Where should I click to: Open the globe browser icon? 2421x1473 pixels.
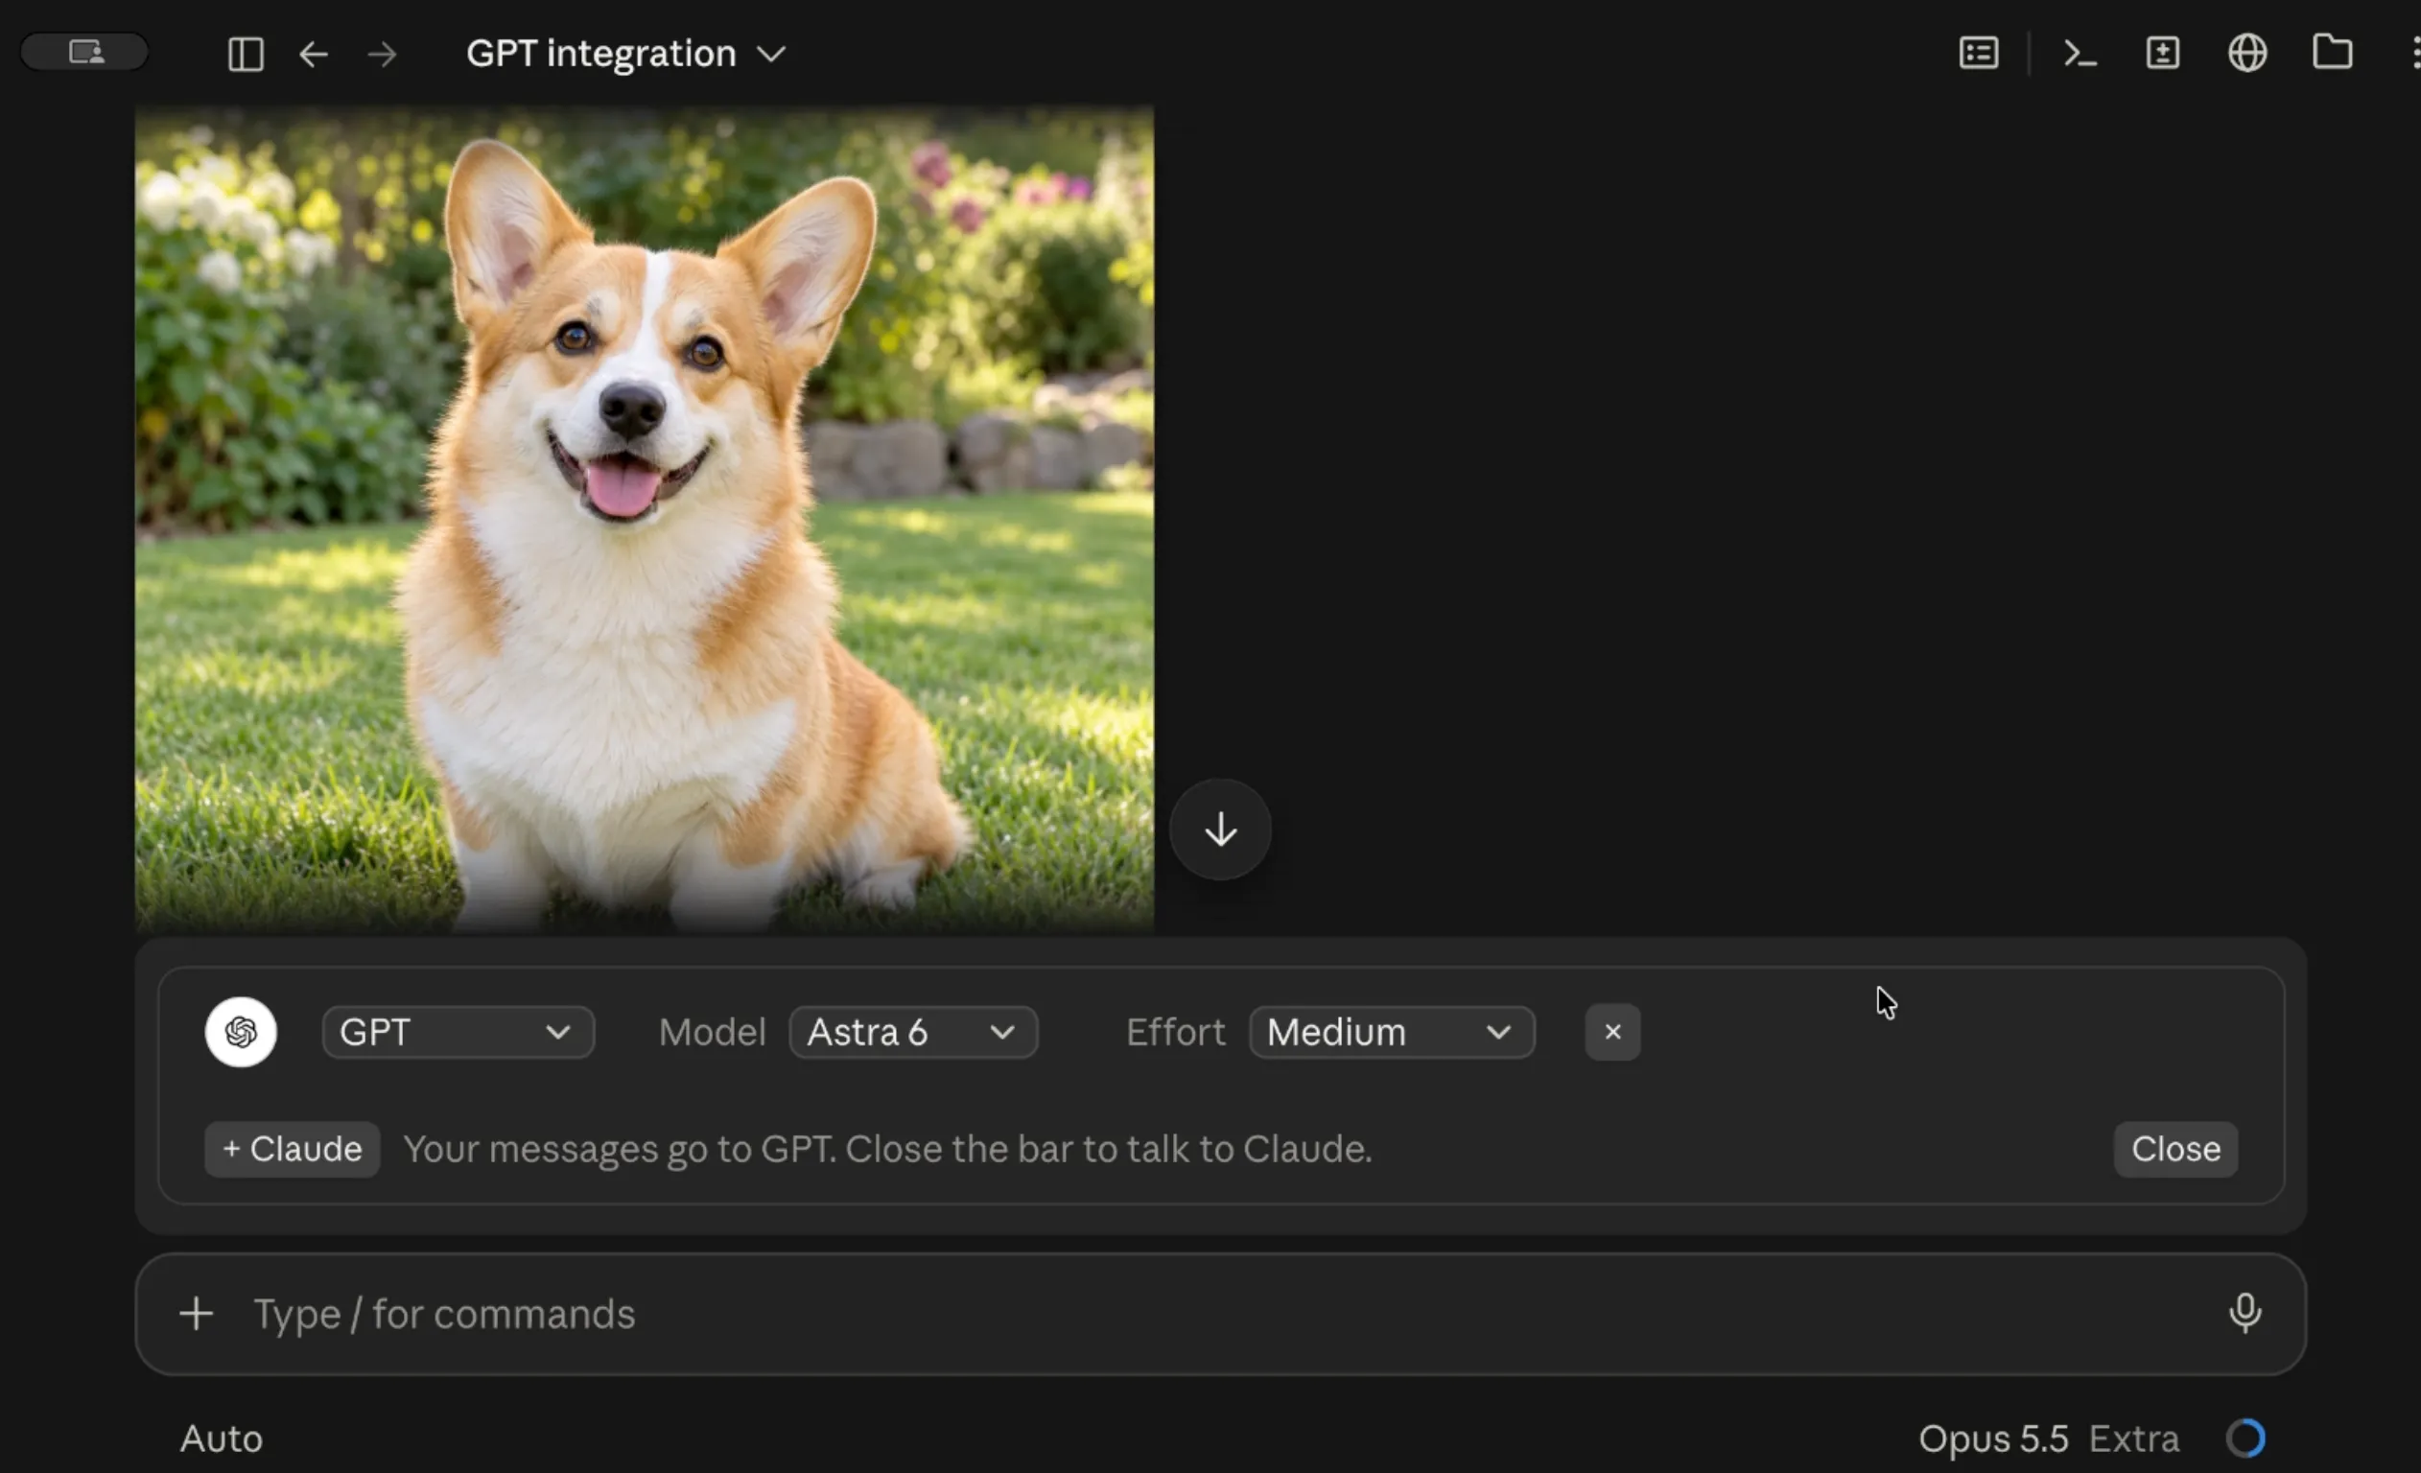2247,52
